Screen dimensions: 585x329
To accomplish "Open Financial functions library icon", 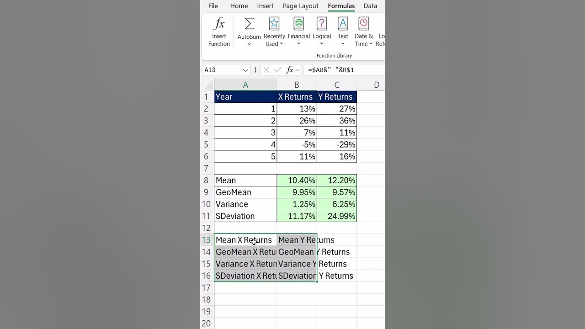I will click(x=299, y=24).
